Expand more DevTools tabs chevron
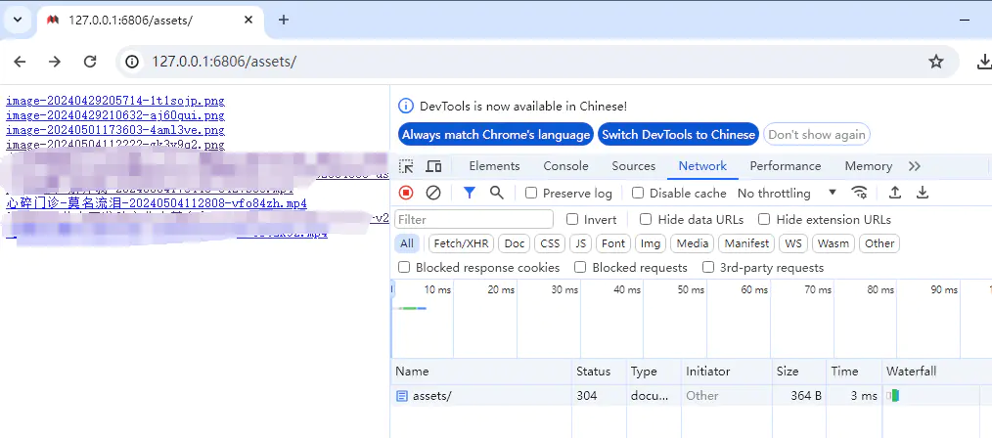 click(x=915, y=166)
